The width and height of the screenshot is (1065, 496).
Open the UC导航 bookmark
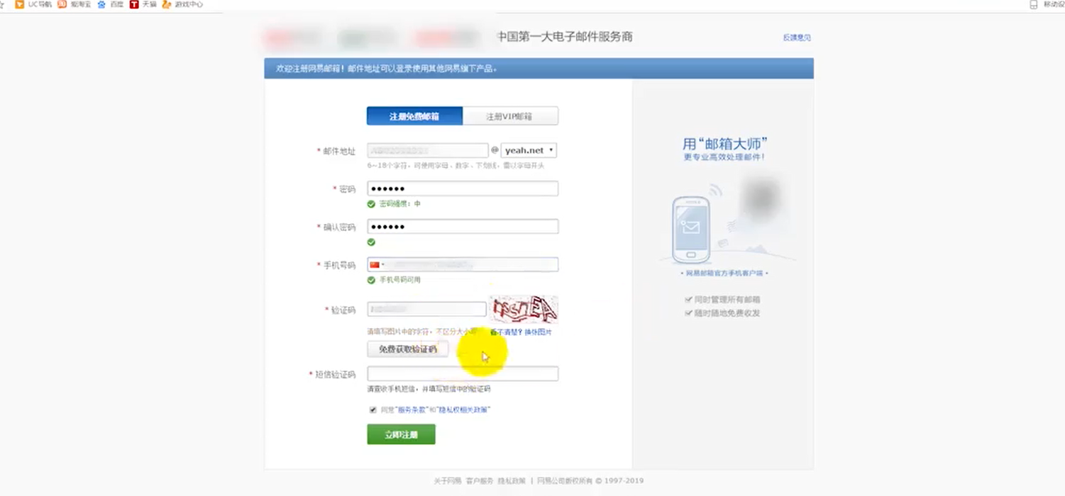(x=33, y=4)
